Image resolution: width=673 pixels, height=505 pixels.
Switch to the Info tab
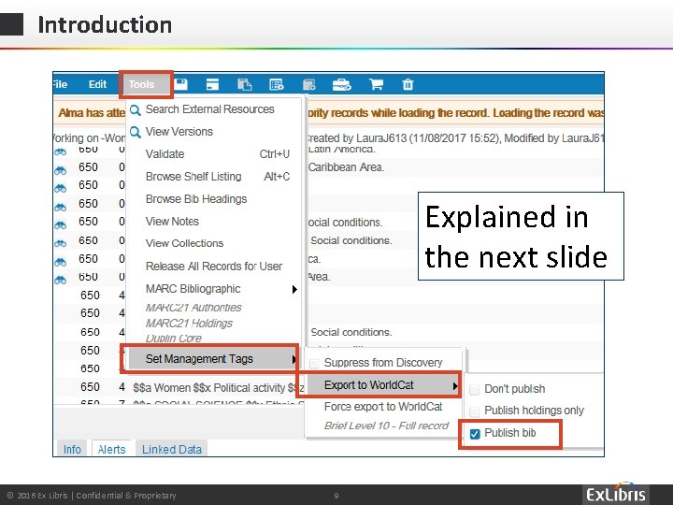72,449
